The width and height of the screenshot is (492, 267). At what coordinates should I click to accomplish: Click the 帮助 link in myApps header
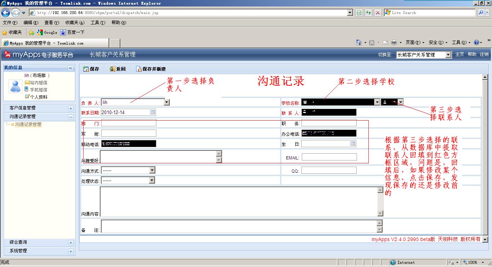tap(472, 54)
